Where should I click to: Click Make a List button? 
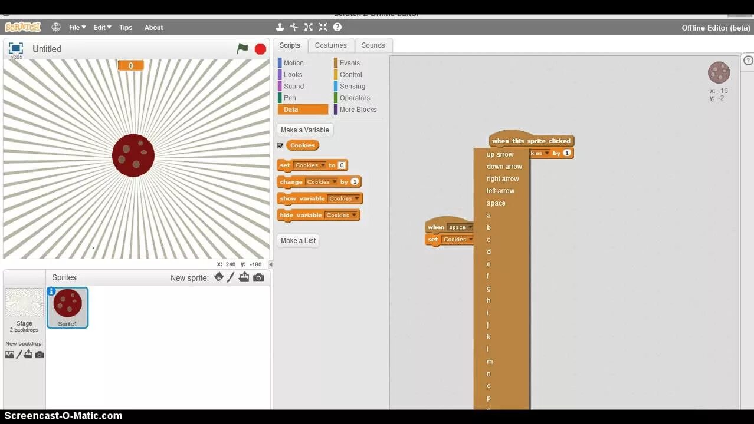tap(299, 241)
